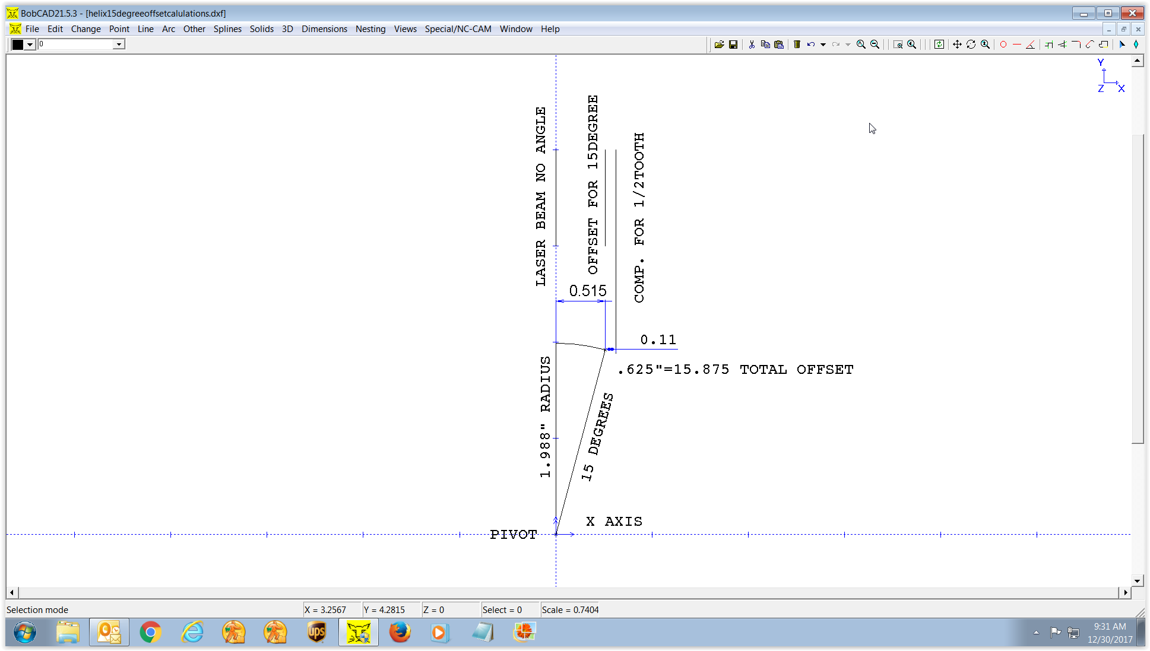Click the zoom window selection icon
This screenshot has height=651, width=1150.
coord(898,45)
